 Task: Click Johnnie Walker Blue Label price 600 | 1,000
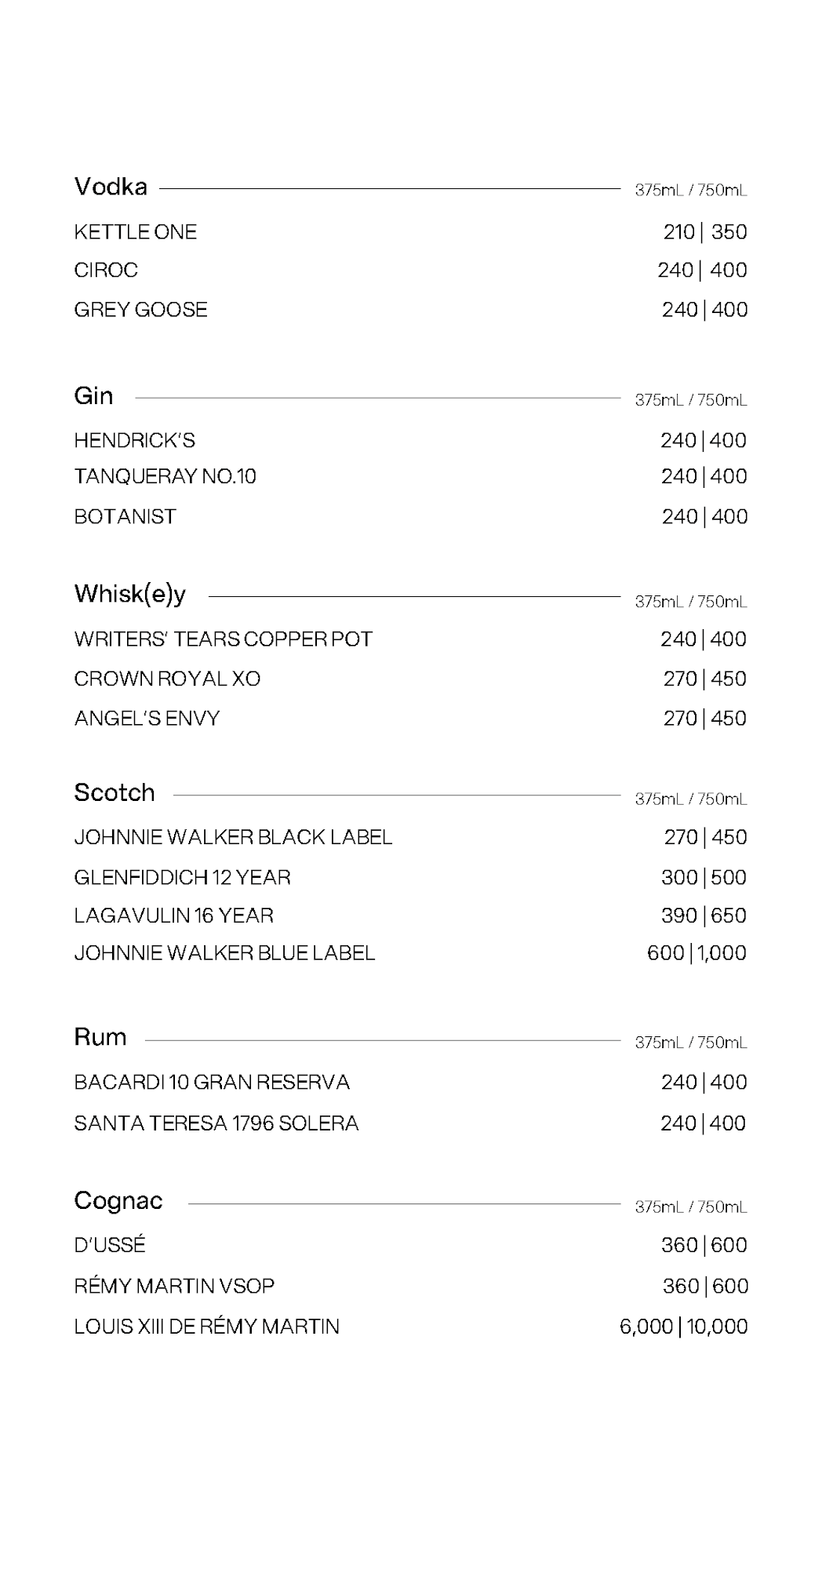[x=697, y=953]
